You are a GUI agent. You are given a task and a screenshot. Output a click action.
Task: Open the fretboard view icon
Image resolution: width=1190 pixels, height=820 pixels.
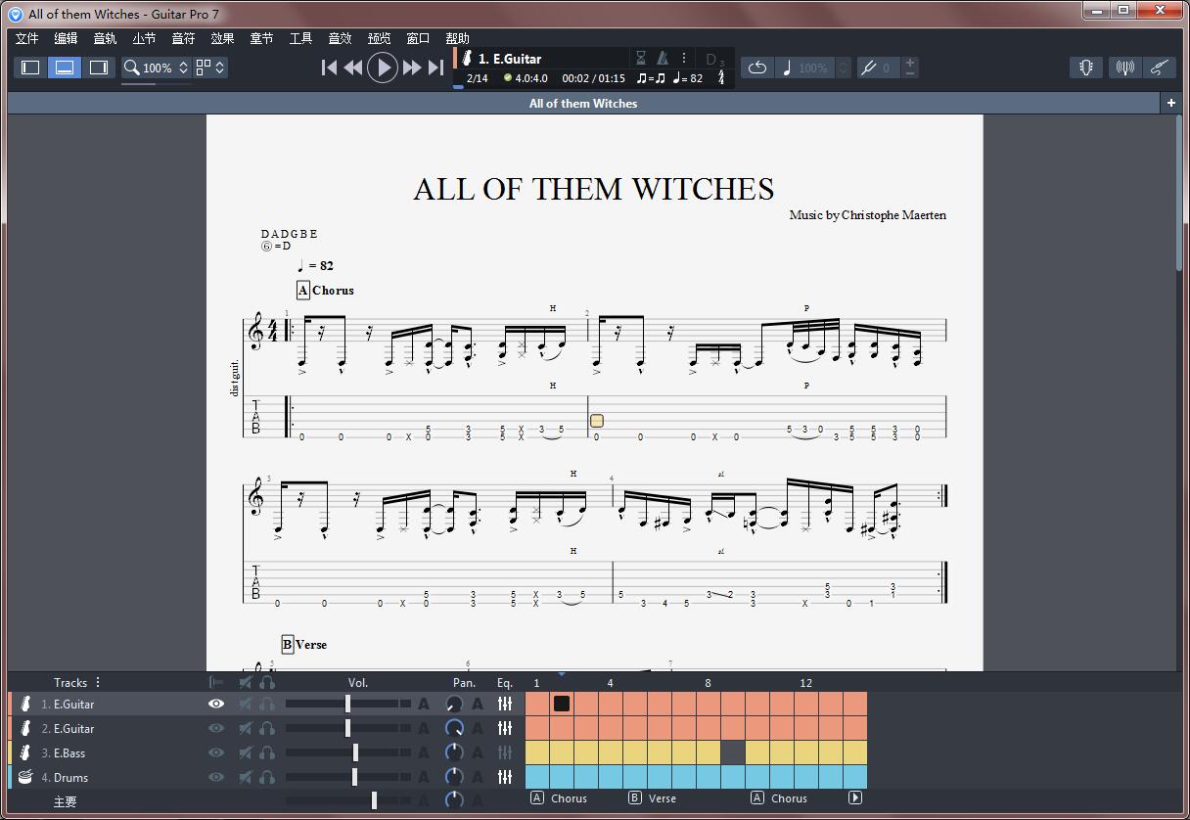[x=1085, y=68]
